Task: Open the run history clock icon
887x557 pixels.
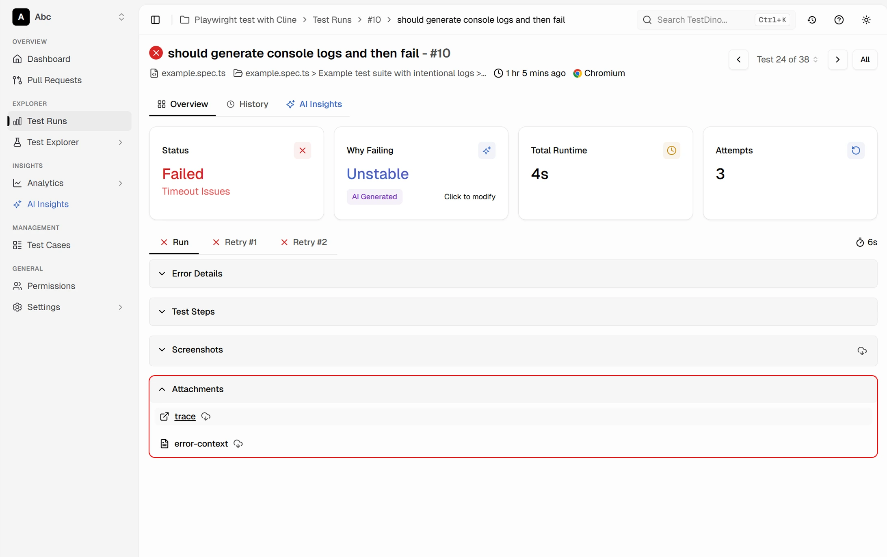Action: [x=812, y=20]
